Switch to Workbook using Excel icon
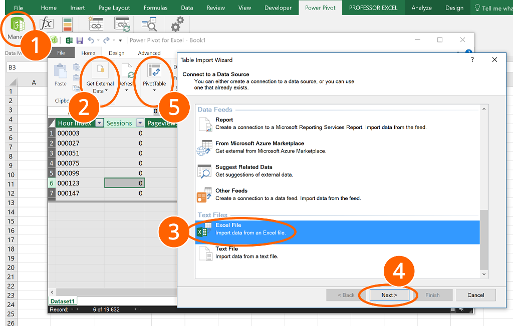Screen dimensions: 513x326 click(x=69, y=40)
